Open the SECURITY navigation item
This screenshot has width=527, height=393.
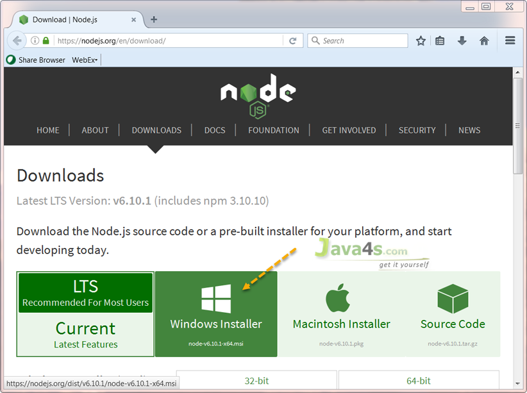pos(417,130)
